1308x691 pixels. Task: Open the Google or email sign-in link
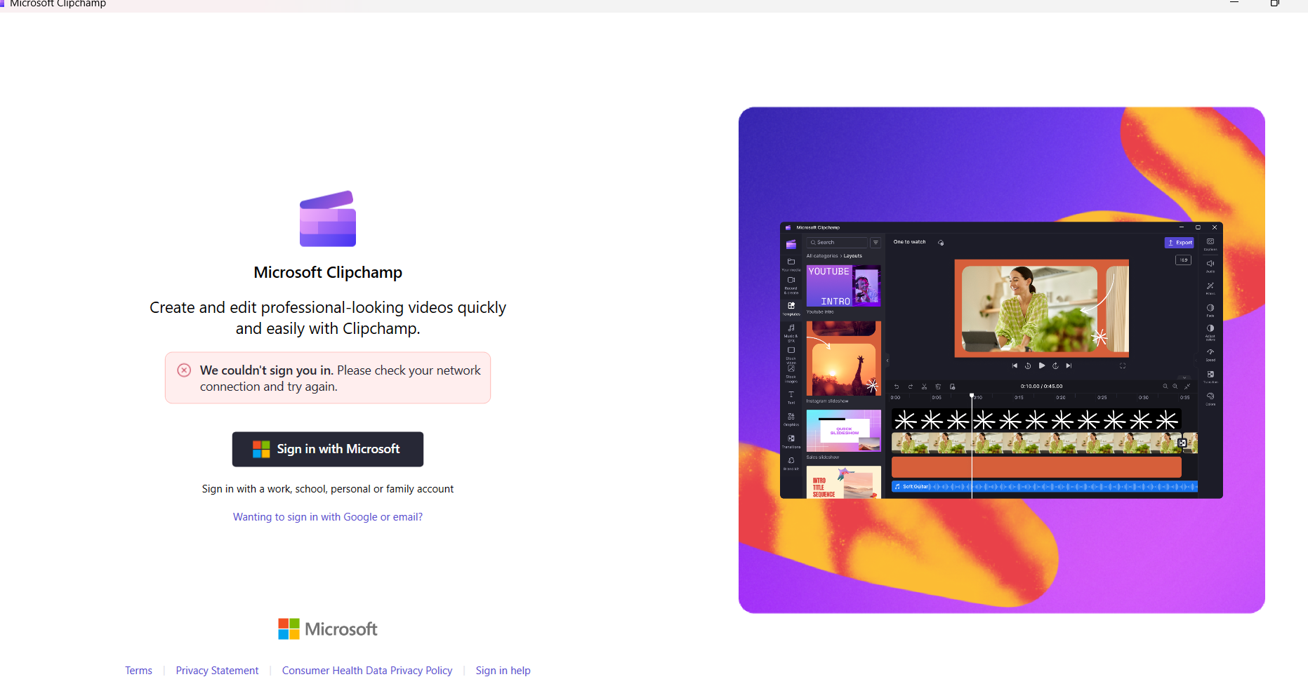point(327,516)
